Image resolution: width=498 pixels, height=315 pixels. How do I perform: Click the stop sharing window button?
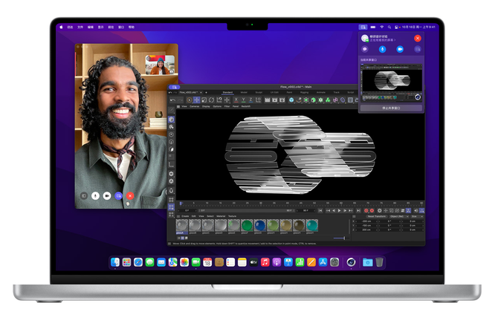click(x=391, y=108)
